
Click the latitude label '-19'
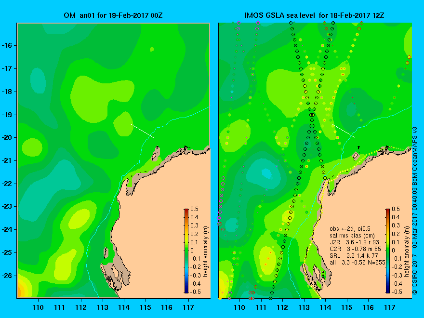pos(6,115)
